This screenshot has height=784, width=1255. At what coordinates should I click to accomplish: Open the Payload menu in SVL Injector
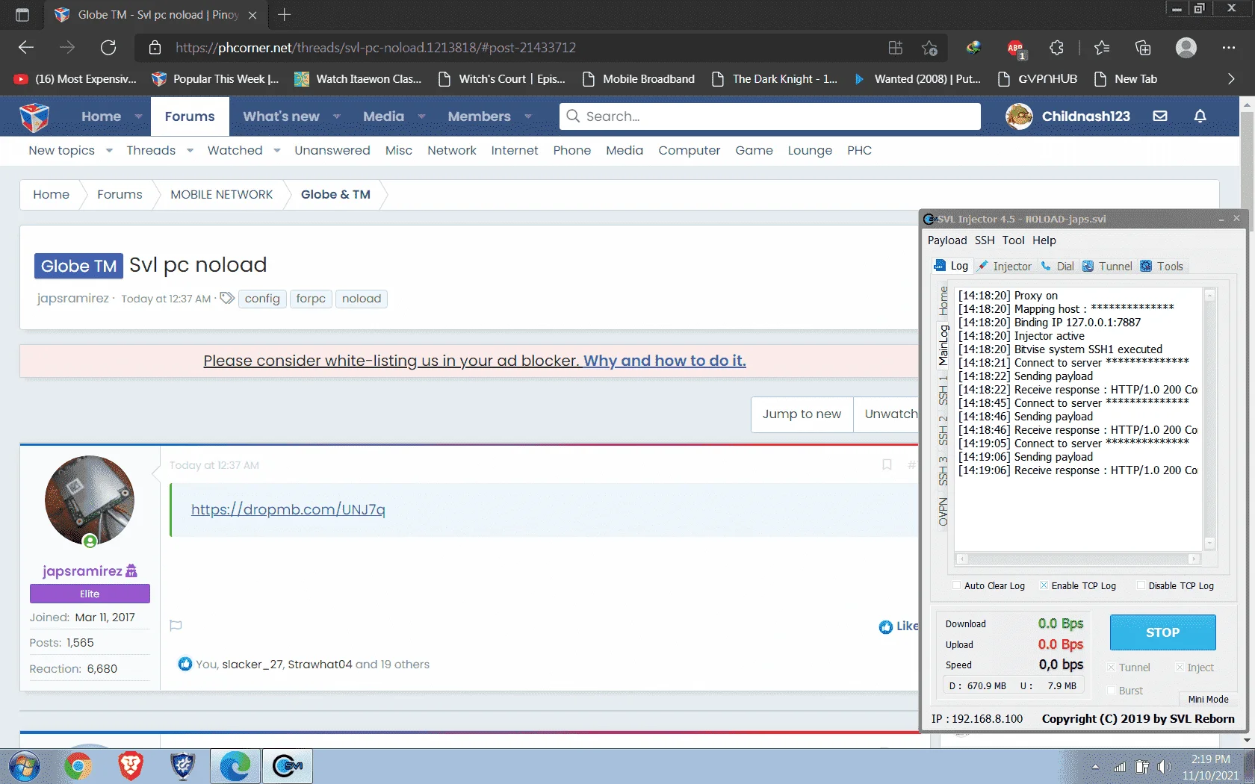click(x=947, y=240)
